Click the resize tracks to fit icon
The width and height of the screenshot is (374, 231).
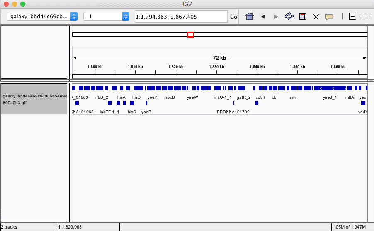[316, 17]
